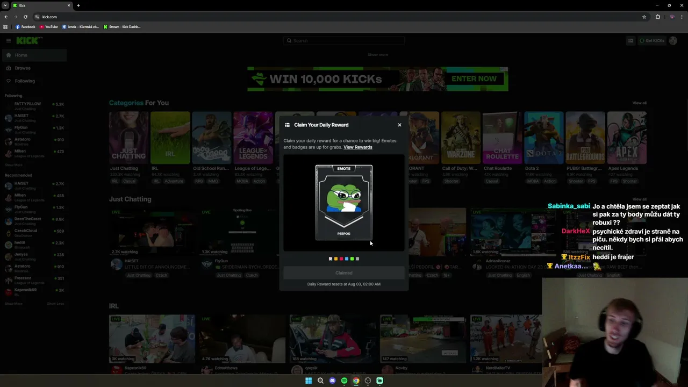Open a new browser tab
The width and height of the screenshot is (688, 387).
[x=78, y=5]
